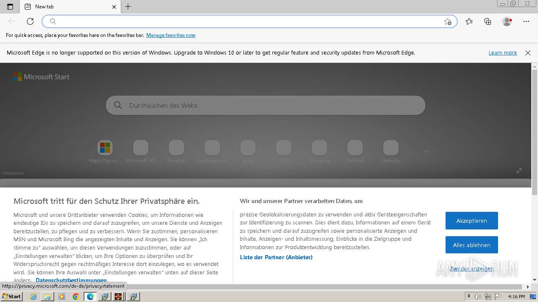The image size is (538, 302).
Task: Open the 'Zwecke anzeigen' link
Action: point(472,269)
